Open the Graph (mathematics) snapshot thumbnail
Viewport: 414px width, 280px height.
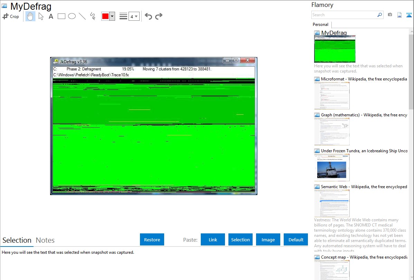pyautogui.click(x=332, y=132)
